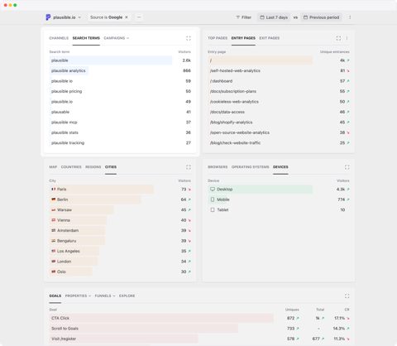Open the /blog/shopify-analytics entry page
397x346 pixels.
point(231,123)
